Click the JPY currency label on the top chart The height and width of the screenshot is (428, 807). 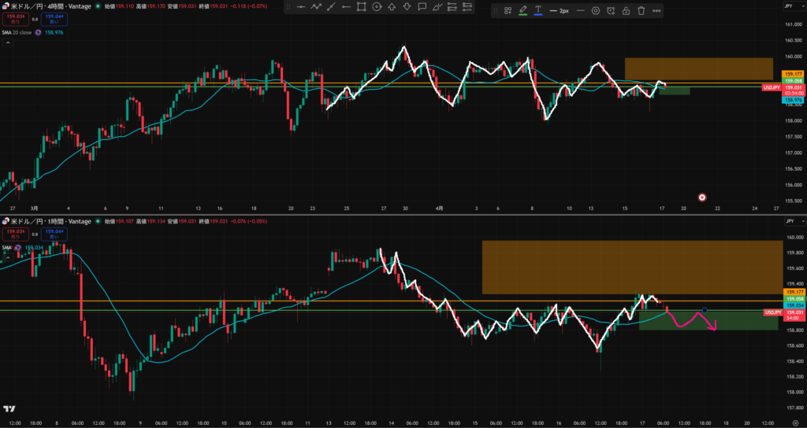pyautogui.click(x=787, y=6)
